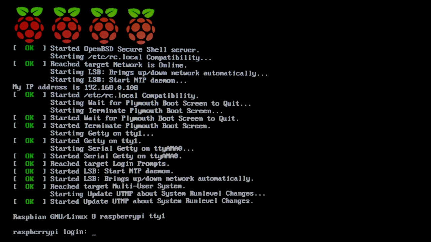The image size is (431, 242).
Task: Click Started Terminate Plymouth Boot Screen line
Action: pyautogui.click(x=130, y=126)
